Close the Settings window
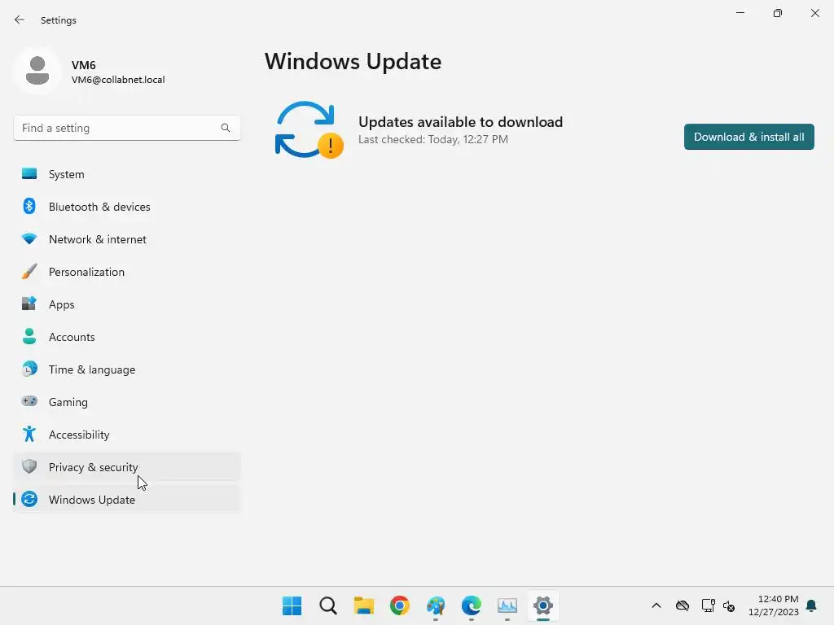The height and width of the screenshot is (625, 834). (814, 13)
